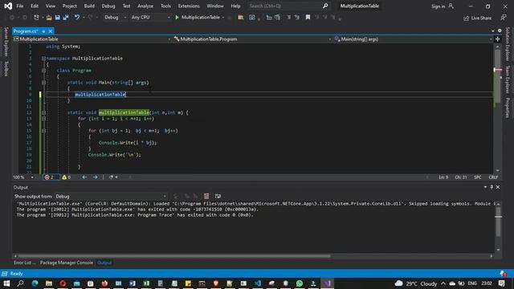
Task: Open the Tools menu
Action: (x=165, y=6)
